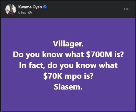This screenshot has width=136, height=112.
Task: Open the 6 hrs timestamp link
Action: (x=22, y=13)
